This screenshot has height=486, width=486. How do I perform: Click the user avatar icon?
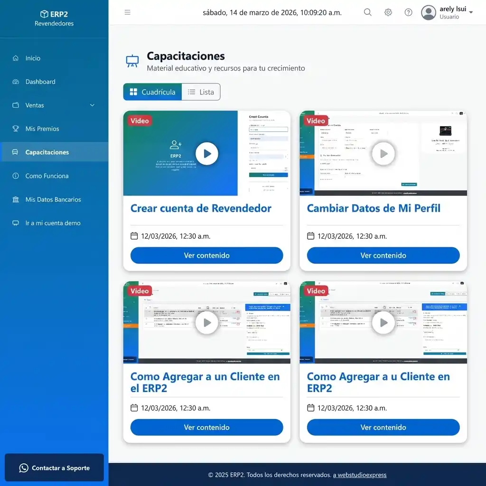pos(429,13)
